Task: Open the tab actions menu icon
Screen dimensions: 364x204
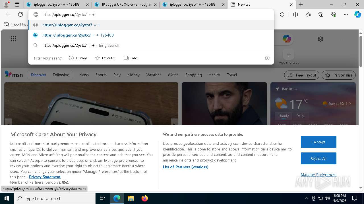Action: 17,5
